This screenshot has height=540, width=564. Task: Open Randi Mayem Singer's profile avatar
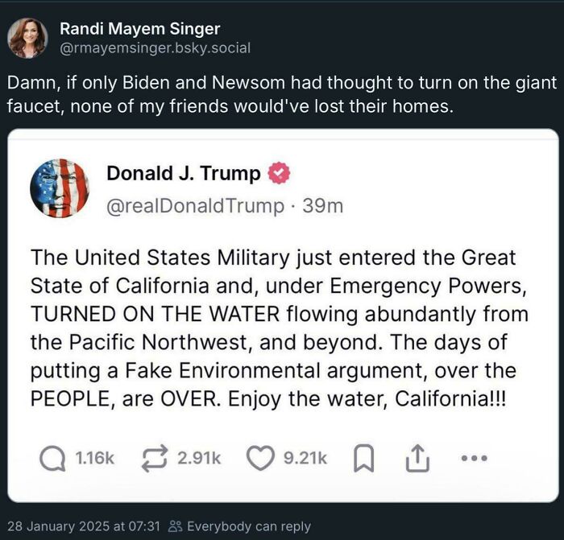click(x=27, y=37)
